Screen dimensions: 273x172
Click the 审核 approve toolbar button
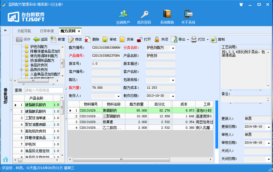(x=109, y=40)
